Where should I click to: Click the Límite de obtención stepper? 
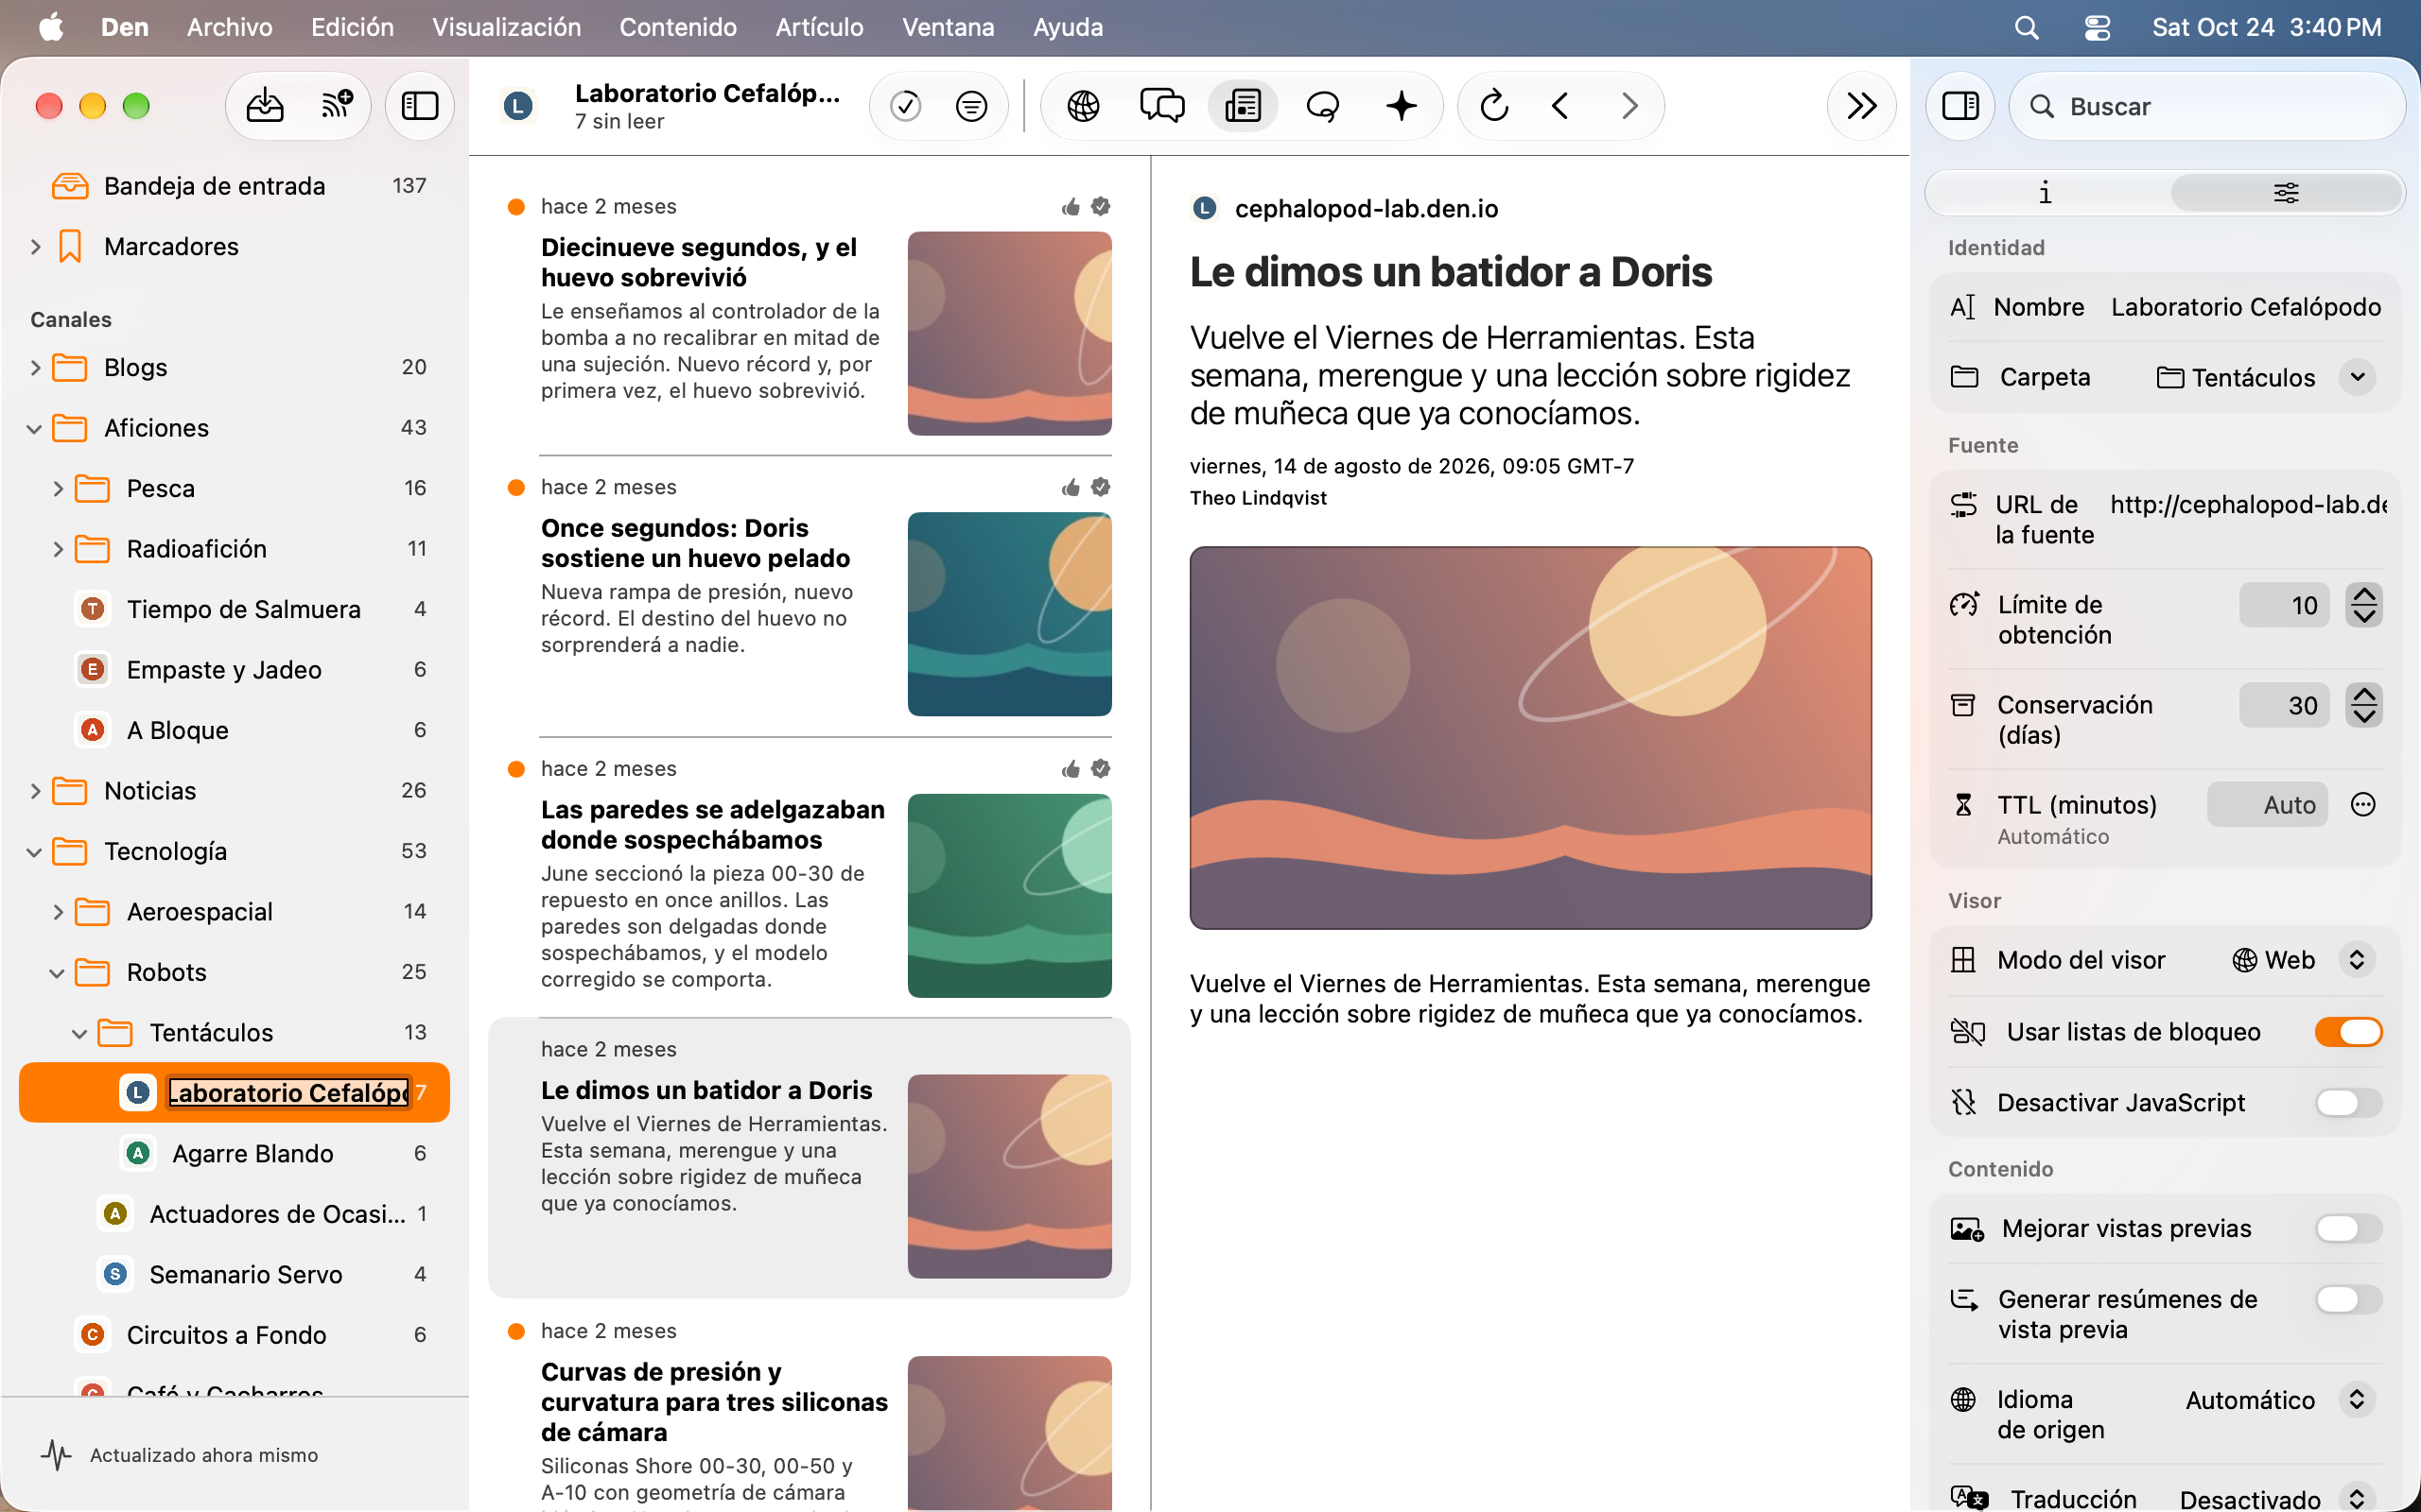tap(2363, 605)
